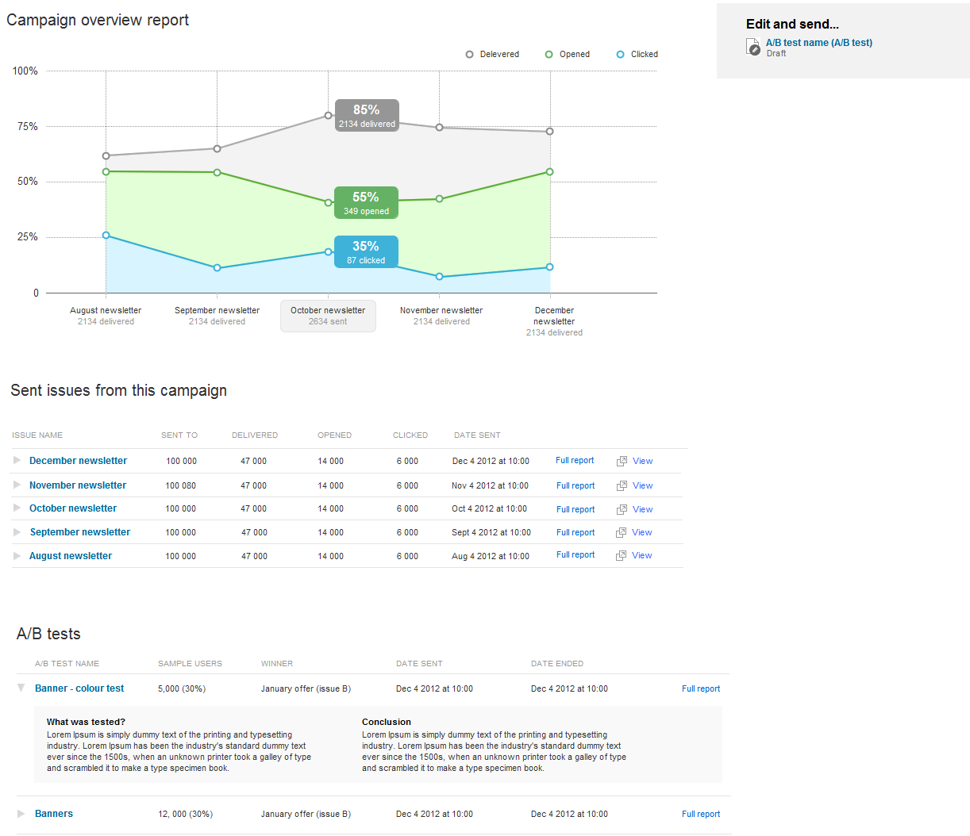Viewport: 970px width, 836px height.
Task: Toggle the Delevered series in chart legend
Action: pyautogui.click(x=492, y=55)
